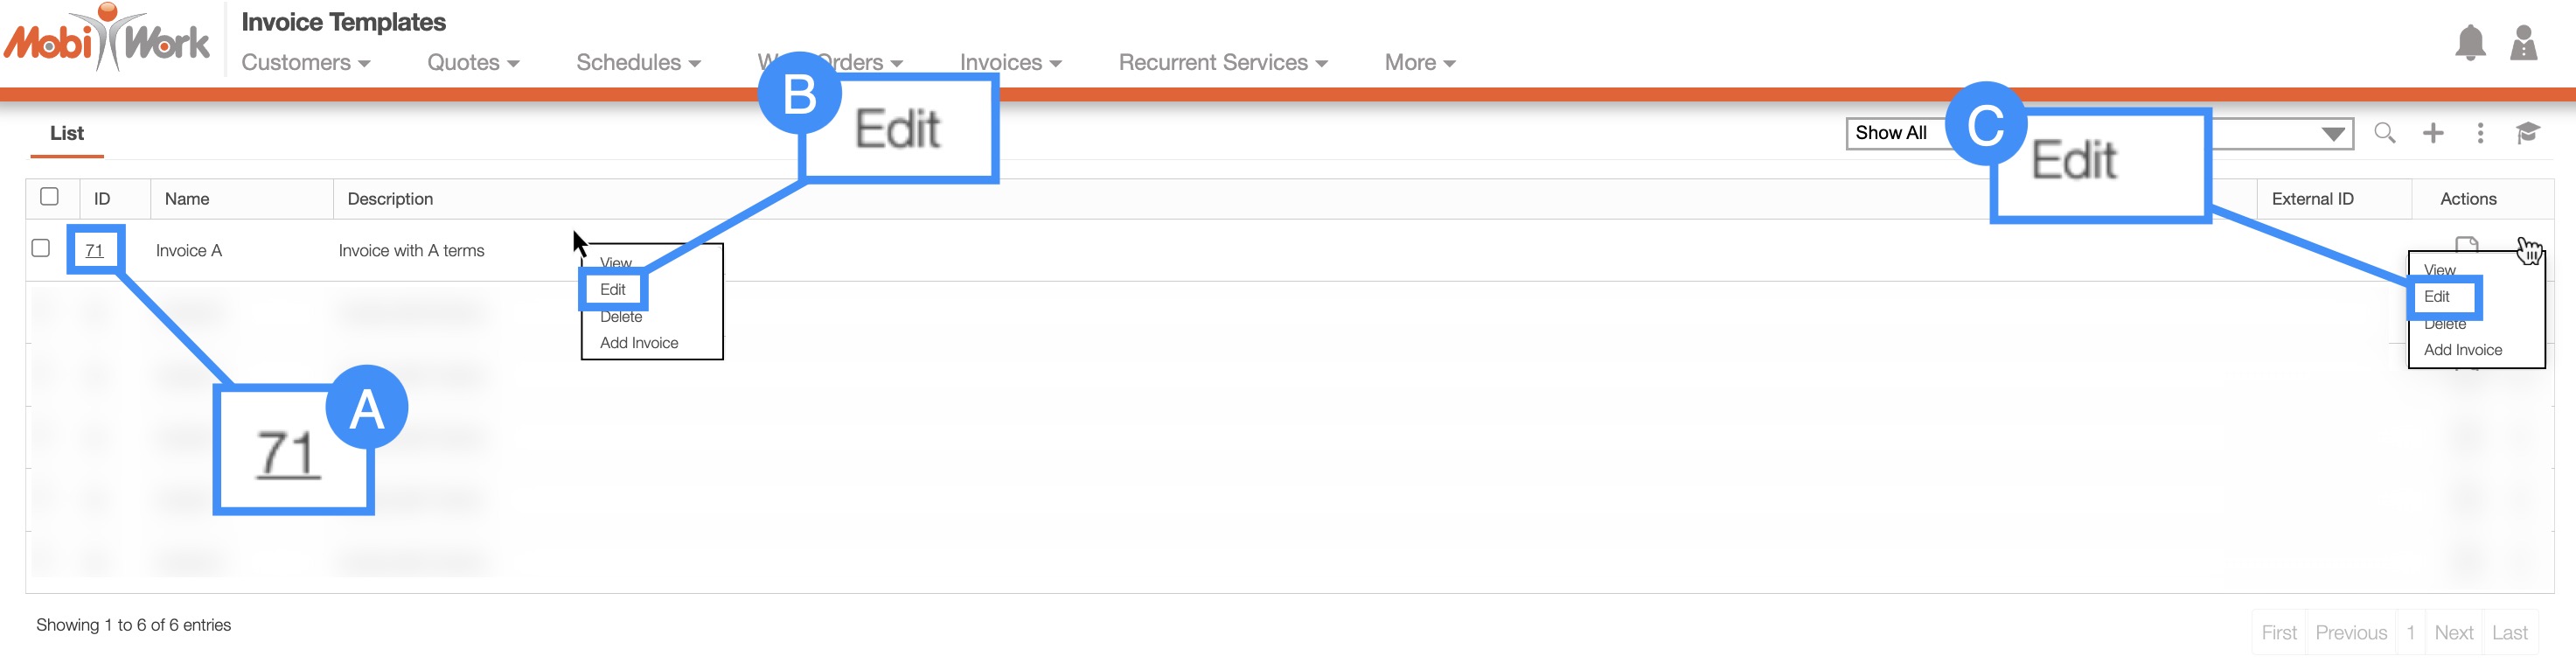Switch to the List tab
The width and height of the screenshot is (2576, 663).
pyautogui.click(x=66, y=133)
